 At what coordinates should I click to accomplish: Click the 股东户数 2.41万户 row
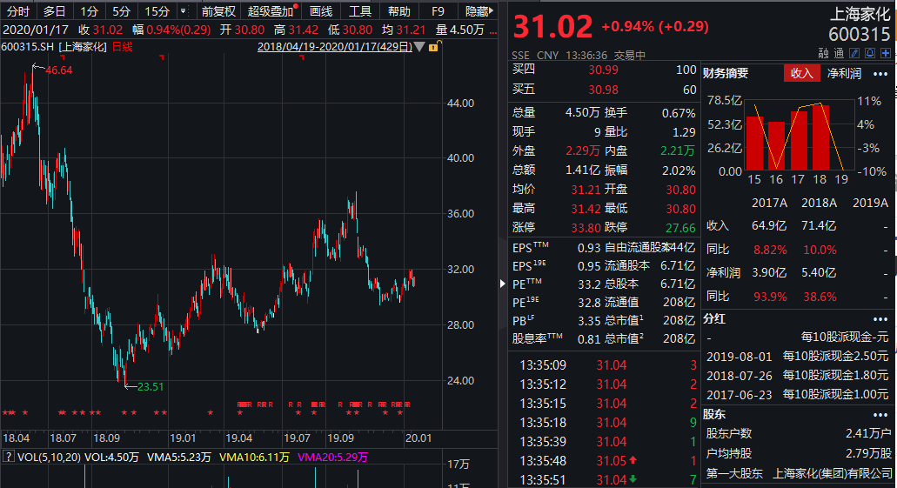[799, 434]
